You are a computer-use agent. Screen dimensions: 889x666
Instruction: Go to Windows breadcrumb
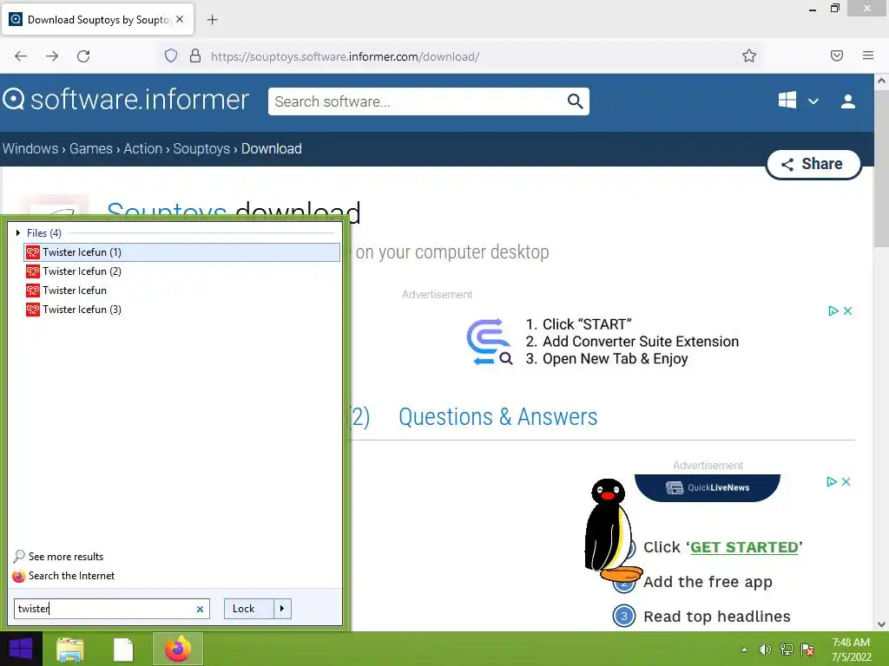30,148
